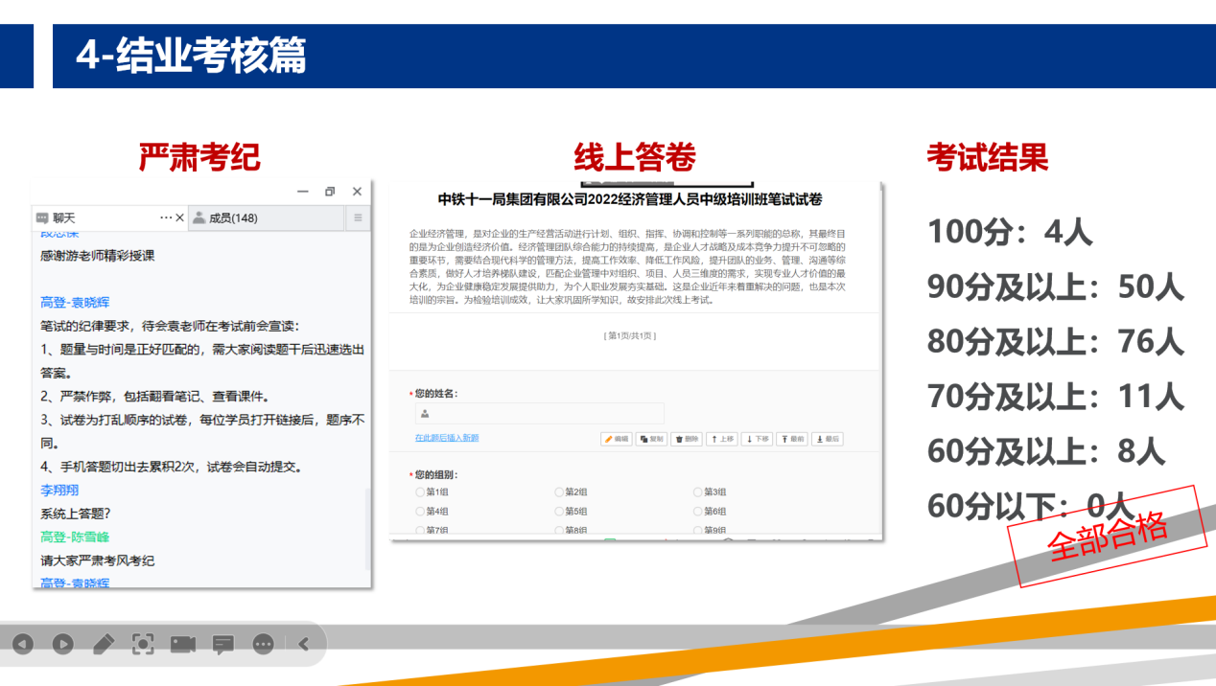
Task: Click person icon beside 成员(148)
Action: click(199, 217)
